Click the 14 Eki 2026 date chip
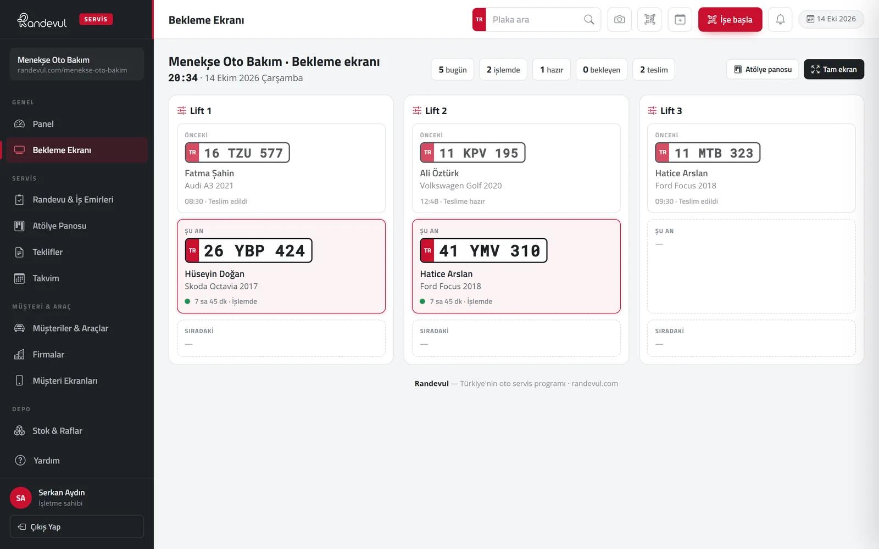Viewport: 879px width, 549px height. tap(831, 19)
